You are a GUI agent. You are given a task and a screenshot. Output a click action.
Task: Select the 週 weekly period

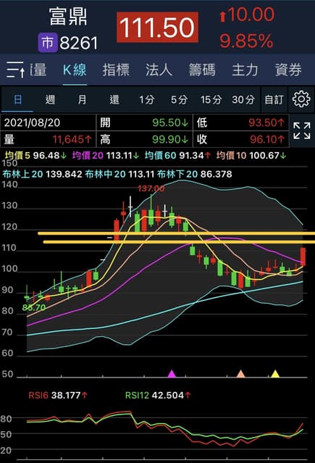[x=50, y=99]
